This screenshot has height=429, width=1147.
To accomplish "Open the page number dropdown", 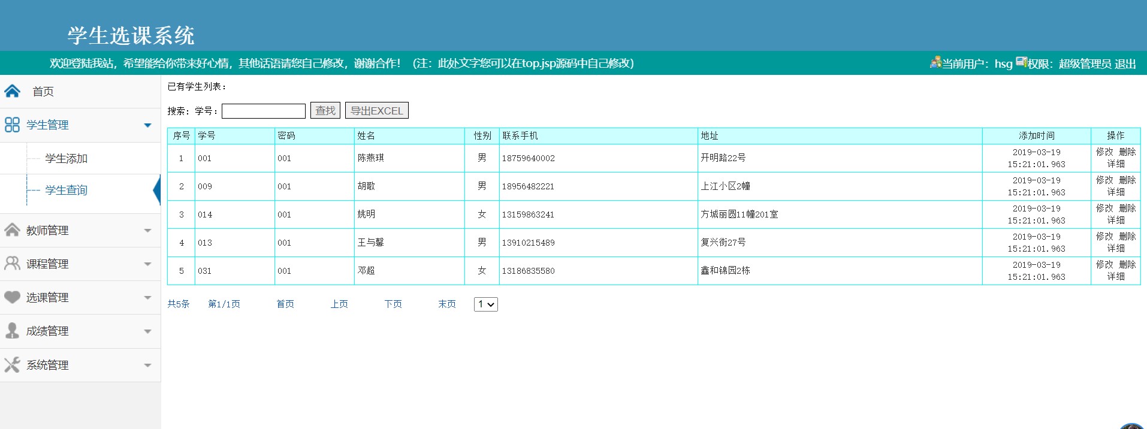I will tap(486, 304).
